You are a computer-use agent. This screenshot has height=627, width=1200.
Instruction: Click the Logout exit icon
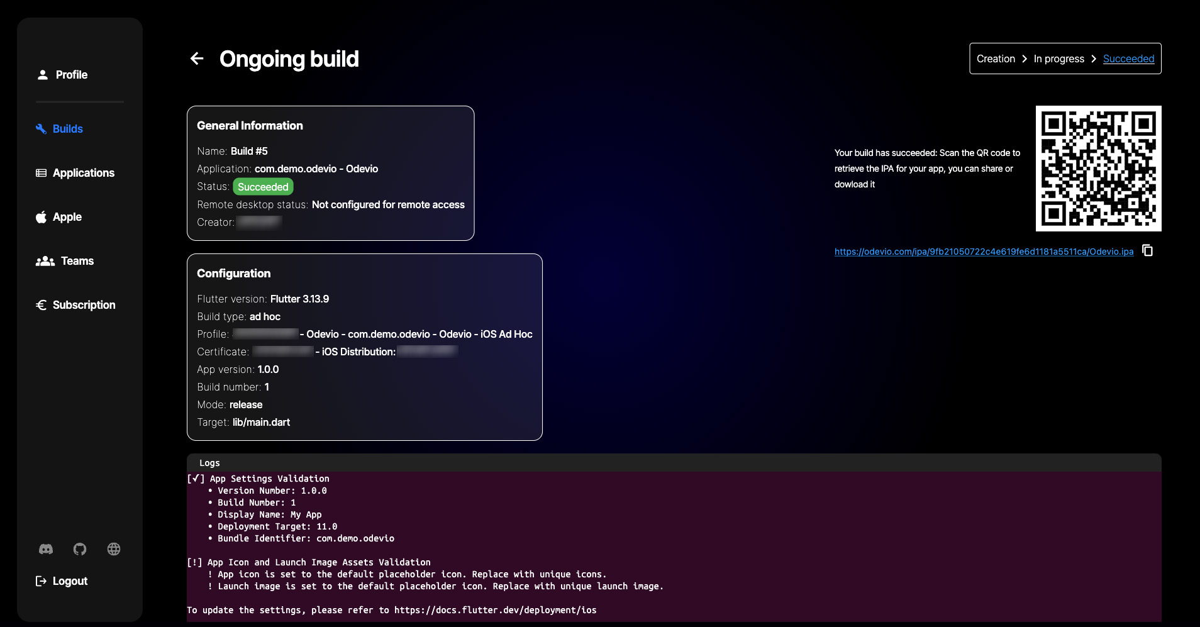[x=42, y=581]
